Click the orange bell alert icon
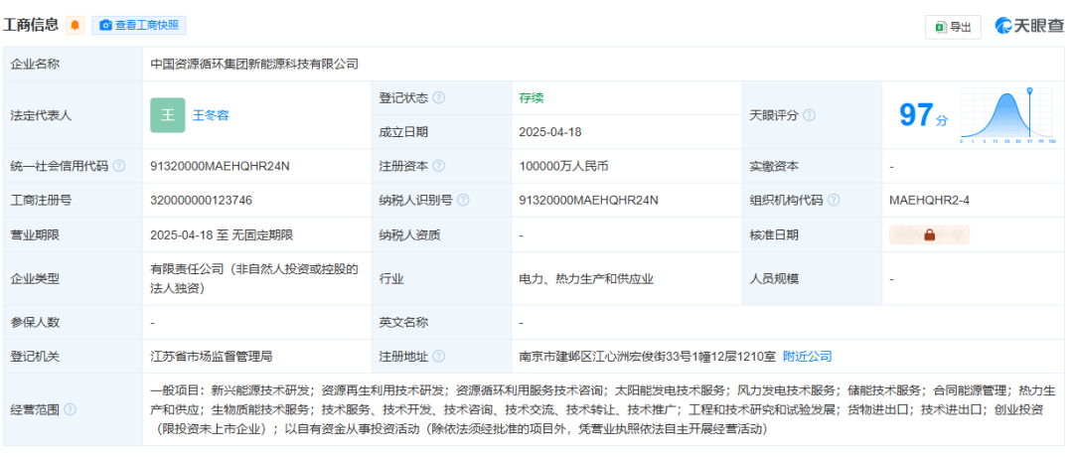1073x461 pixels. point(76,26)
